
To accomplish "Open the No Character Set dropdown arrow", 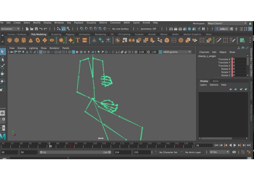I will [156, 152].
